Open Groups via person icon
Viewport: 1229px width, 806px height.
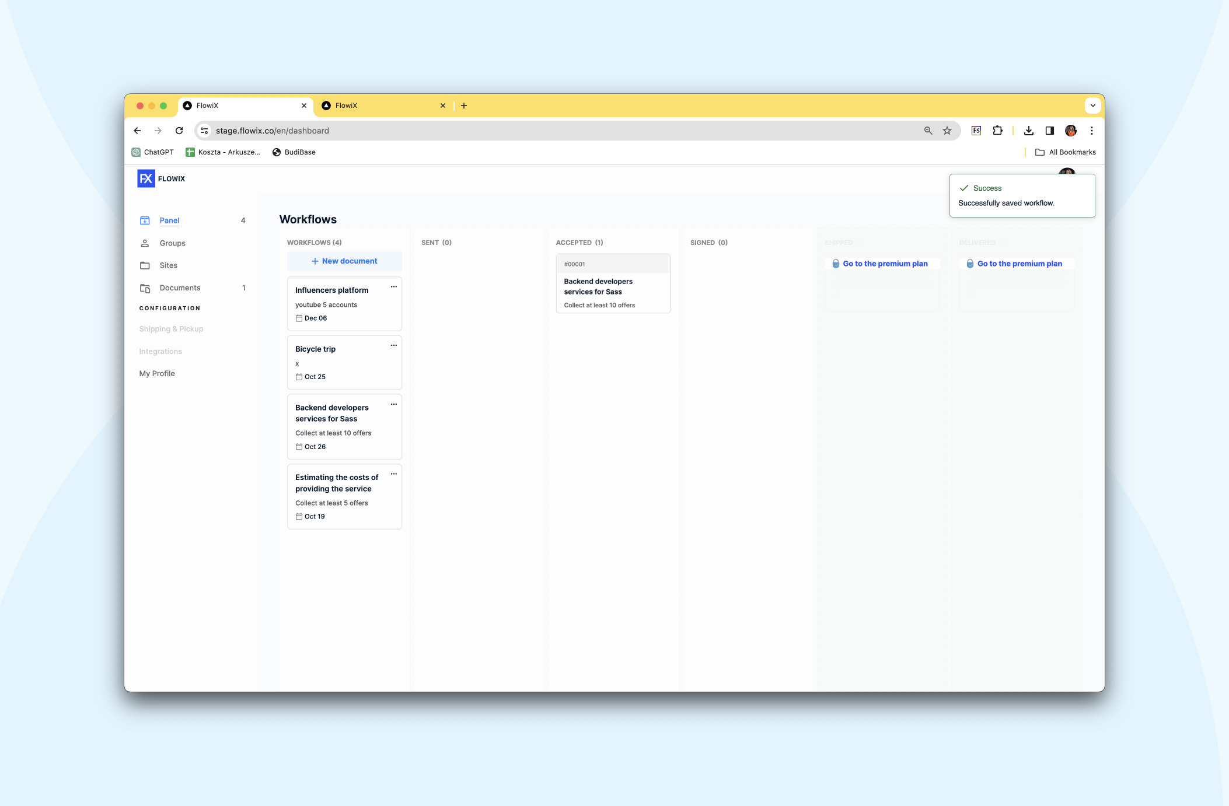pos(145,243)
